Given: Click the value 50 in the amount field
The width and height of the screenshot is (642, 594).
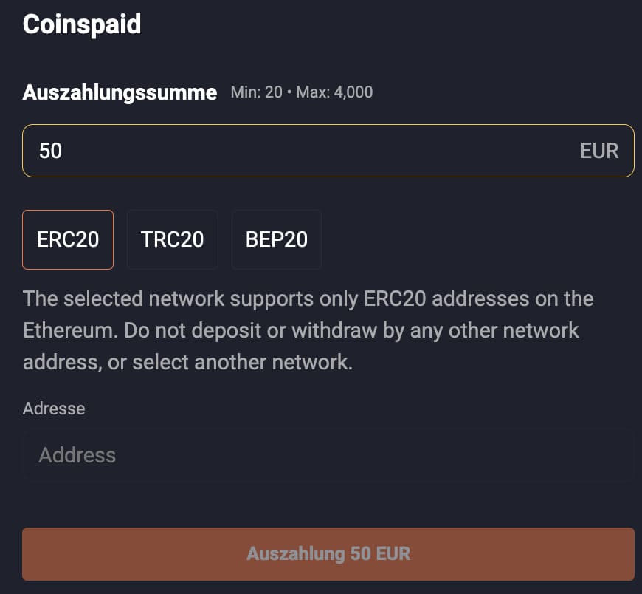Looking at the screenshot, I should [51, 151].
